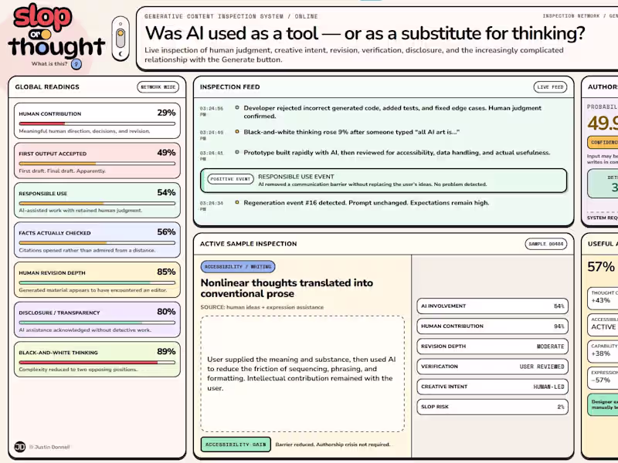Click the NETWORK WIDE badge

pos(158,87)
